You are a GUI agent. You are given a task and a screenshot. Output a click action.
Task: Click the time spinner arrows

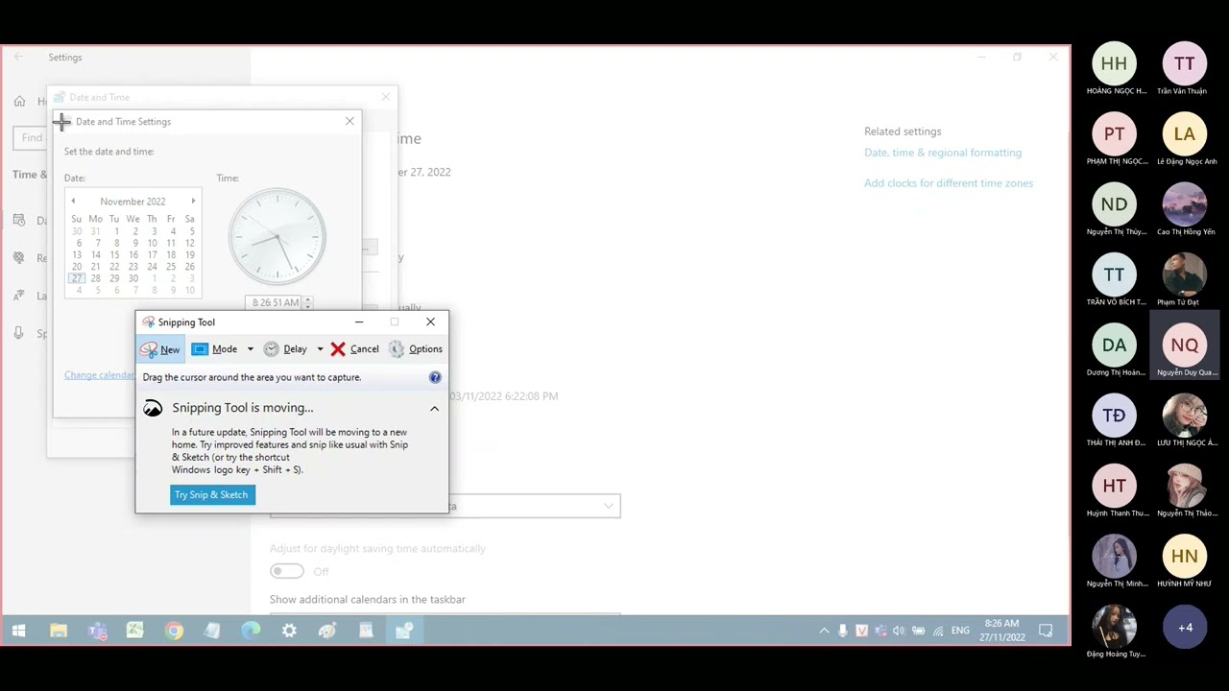307,302
